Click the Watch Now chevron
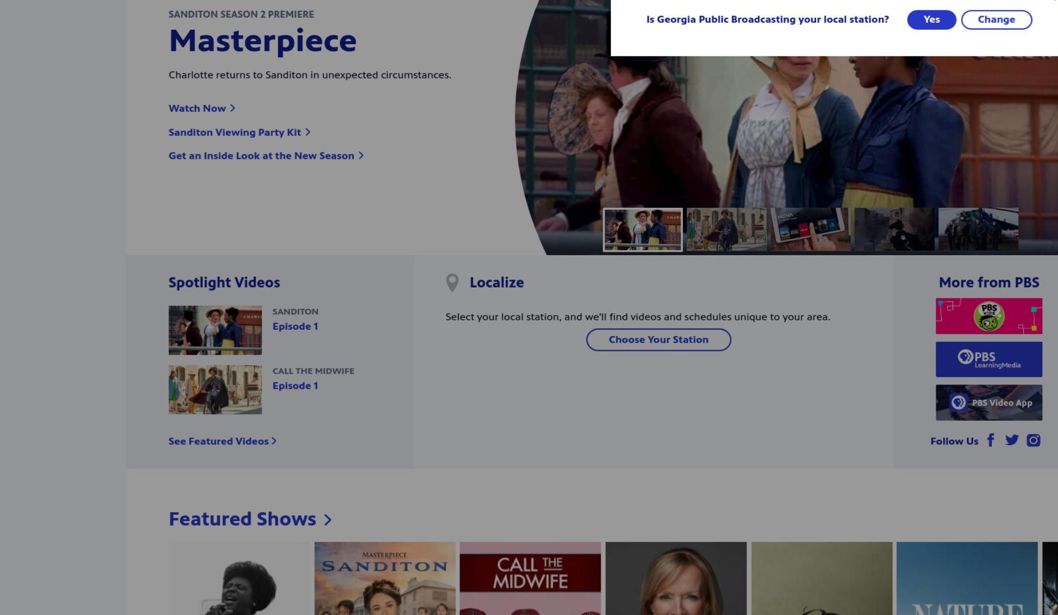 coord(232,108)
